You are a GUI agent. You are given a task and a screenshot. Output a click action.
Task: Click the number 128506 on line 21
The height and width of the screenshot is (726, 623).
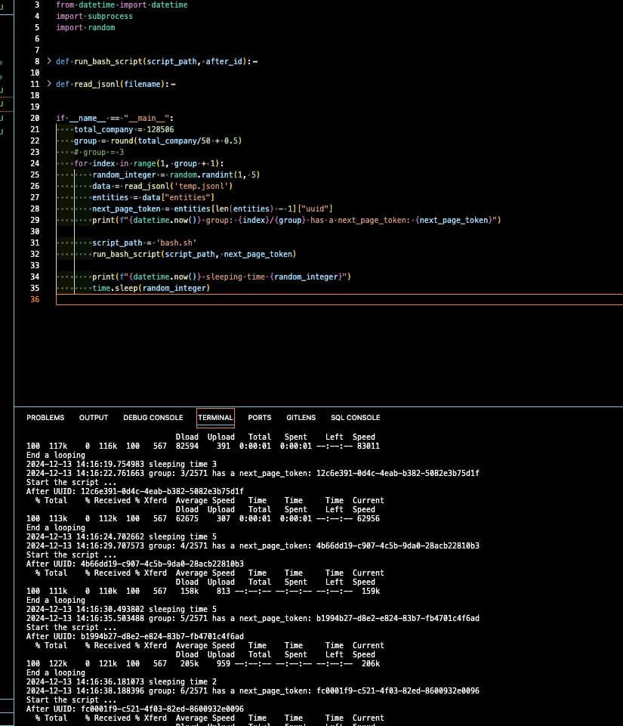click(x=160, y=129)
